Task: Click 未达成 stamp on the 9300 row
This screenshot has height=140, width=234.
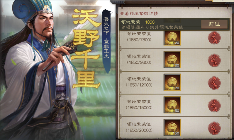Action: pos(214,60)
